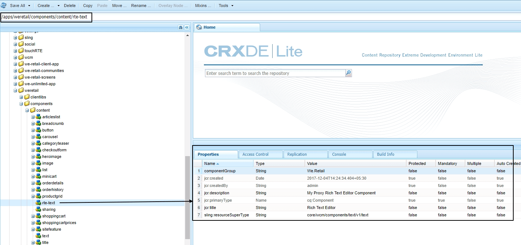
Task: Switch to the Access Control tab
Action: click(x=260, y=154)
